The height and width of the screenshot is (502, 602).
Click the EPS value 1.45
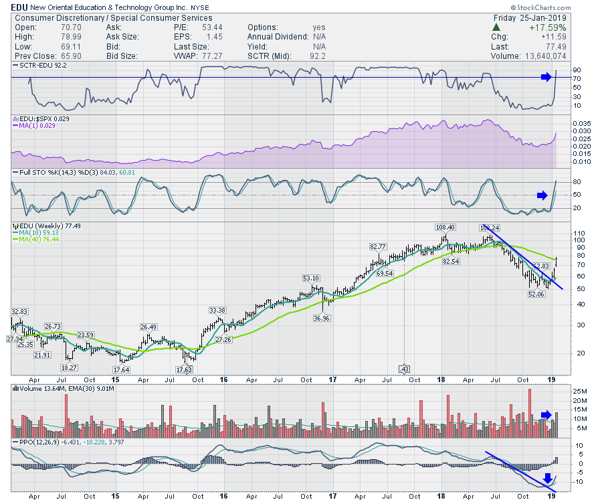[x=215, y=37]
